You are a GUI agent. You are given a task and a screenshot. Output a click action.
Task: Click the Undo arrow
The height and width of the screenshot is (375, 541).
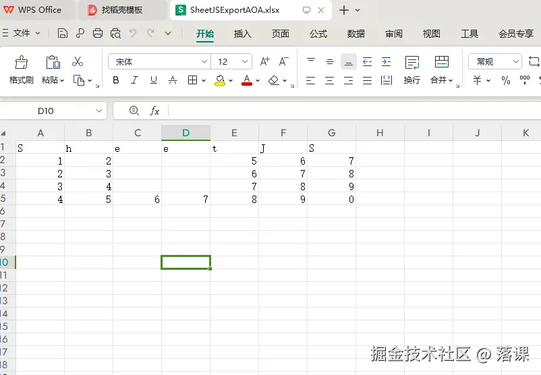tap(133, 34)
